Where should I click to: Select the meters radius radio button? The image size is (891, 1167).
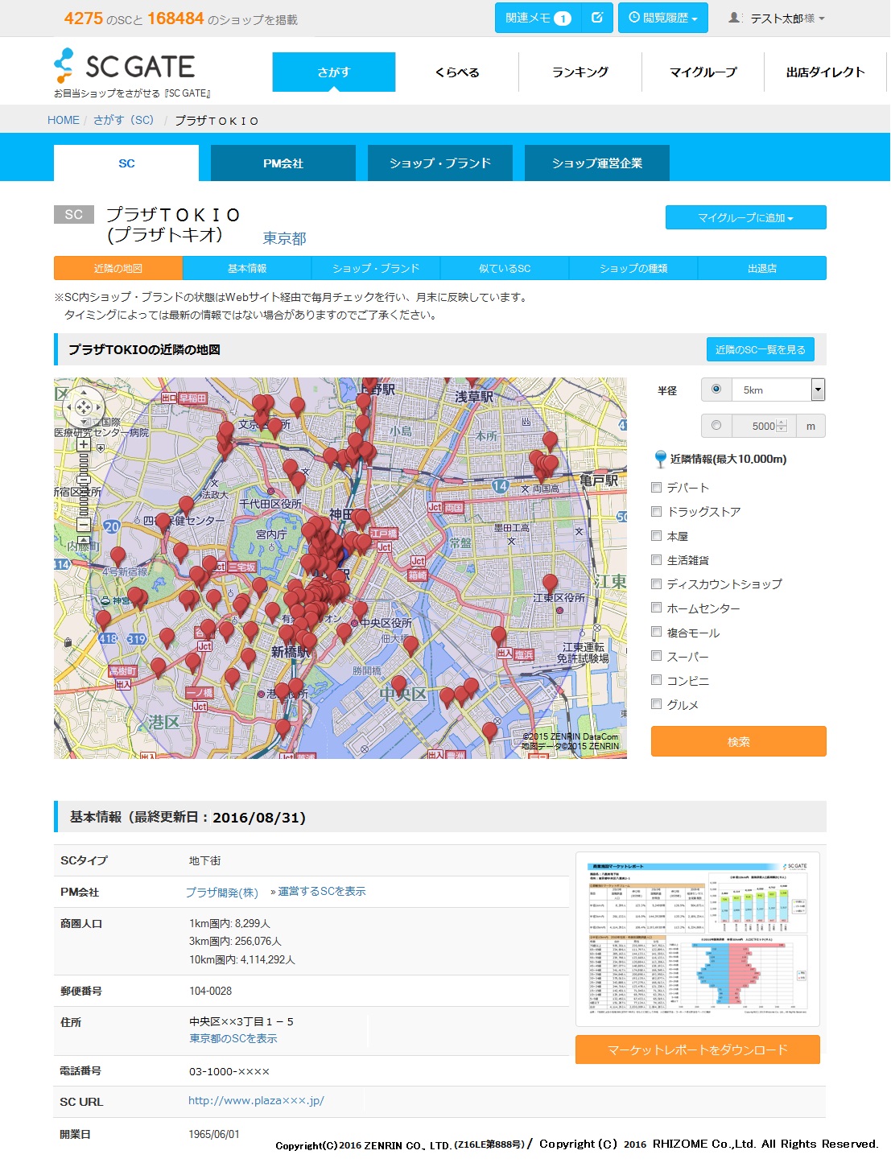tap(716, 425)
